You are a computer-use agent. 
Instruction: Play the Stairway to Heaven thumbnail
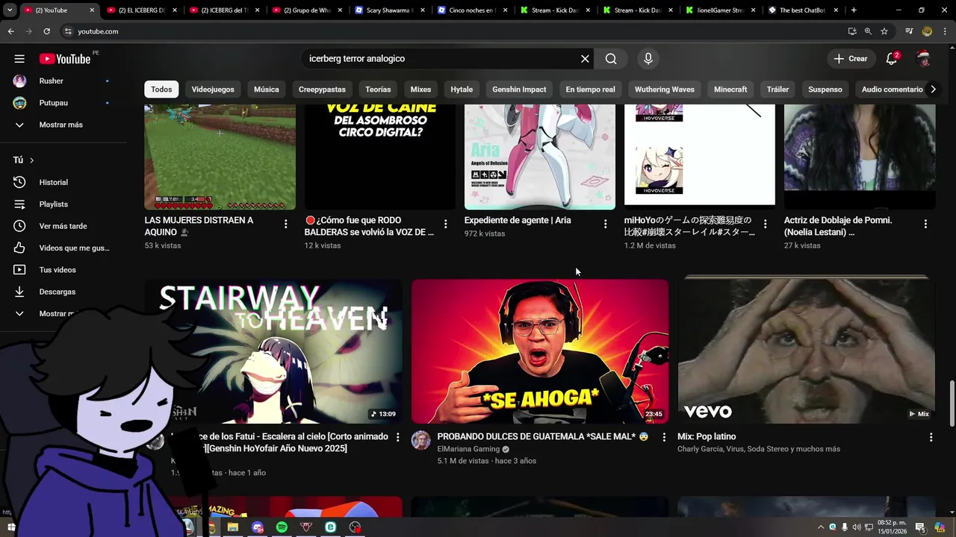[273, 351]
